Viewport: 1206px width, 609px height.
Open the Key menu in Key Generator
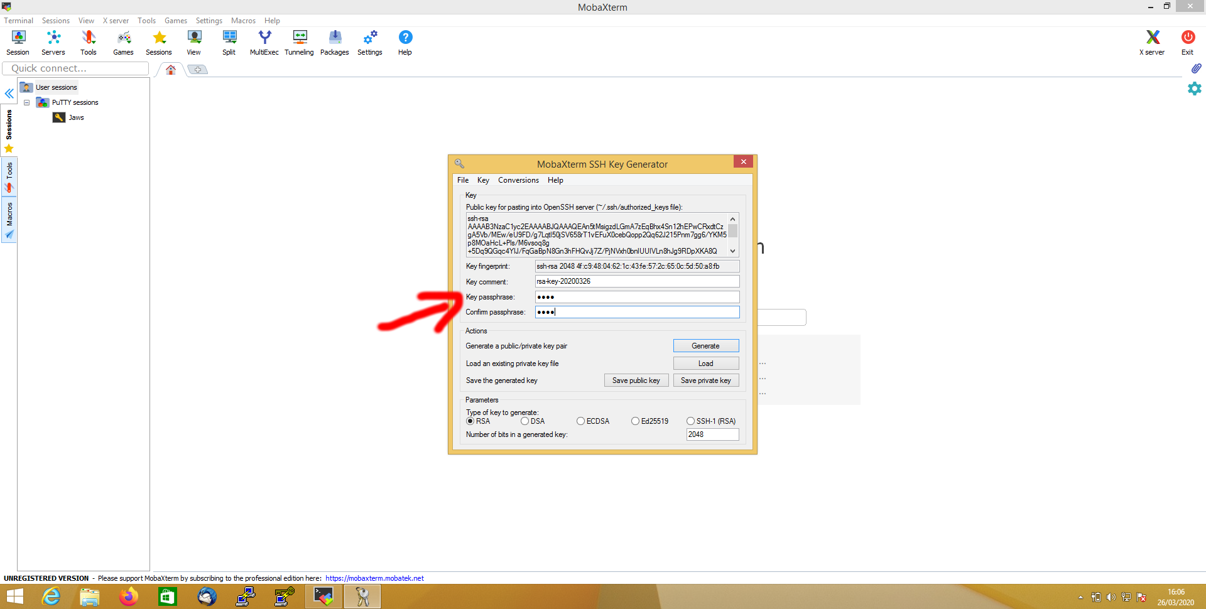tap(483, 180)
